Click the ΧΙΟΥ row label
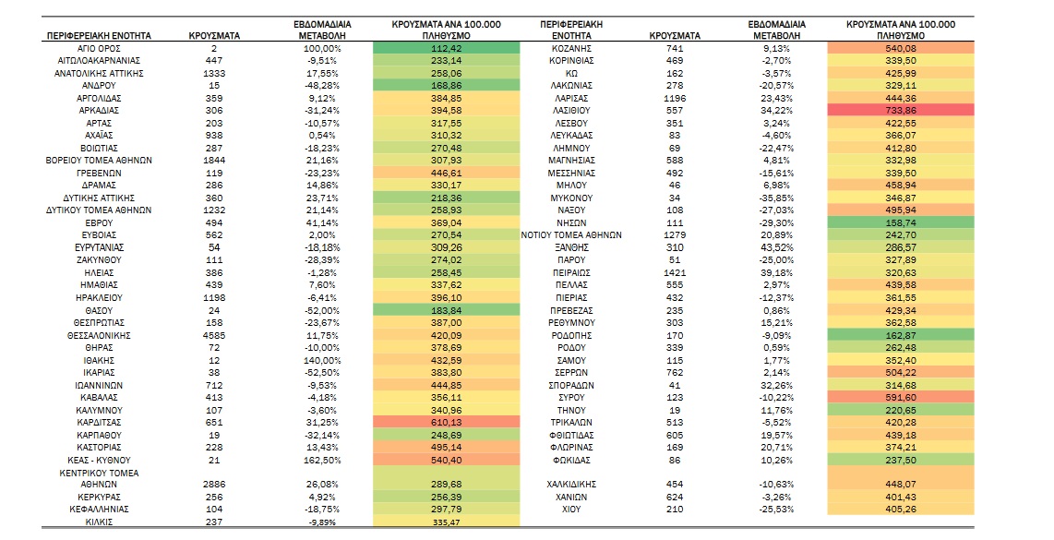This screenshot has height=540, width=1054. 571,510
